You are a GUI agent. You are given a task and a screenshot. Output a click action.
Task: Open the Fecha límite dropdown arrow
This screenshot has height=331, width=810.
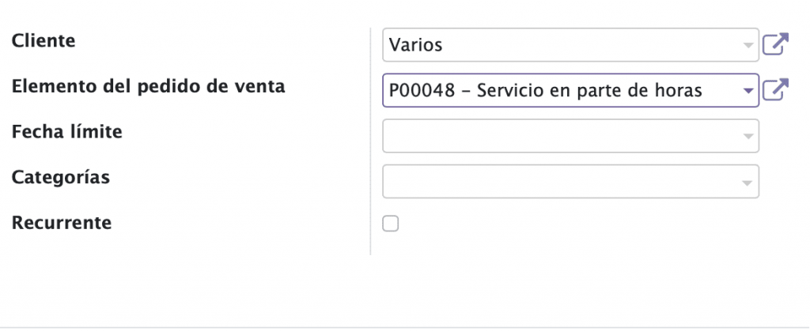(x=748, y=136)
